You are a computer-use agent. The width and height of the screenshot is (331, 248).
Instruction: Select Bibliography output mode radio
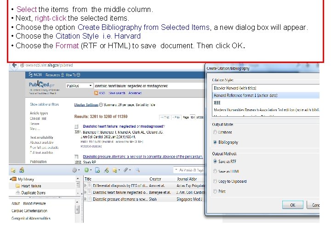point(215,142)
